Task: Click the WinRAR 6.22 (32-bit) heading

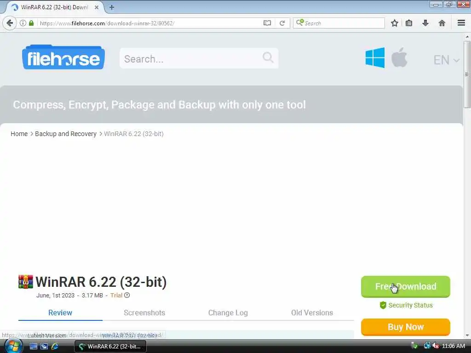Action: 101,282
